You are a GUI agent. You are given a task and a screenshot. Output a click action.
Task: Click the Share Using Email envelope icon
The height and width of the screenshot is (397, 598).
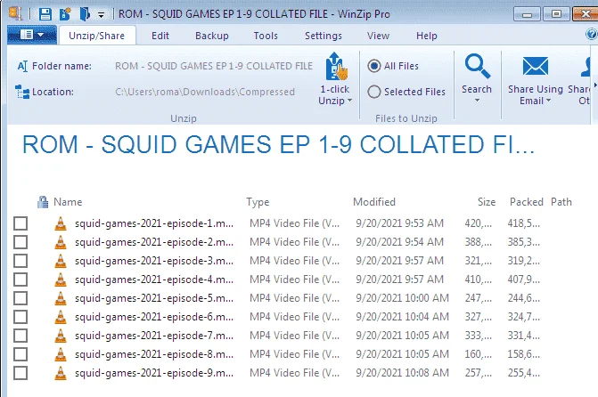[x=536, y=66]
